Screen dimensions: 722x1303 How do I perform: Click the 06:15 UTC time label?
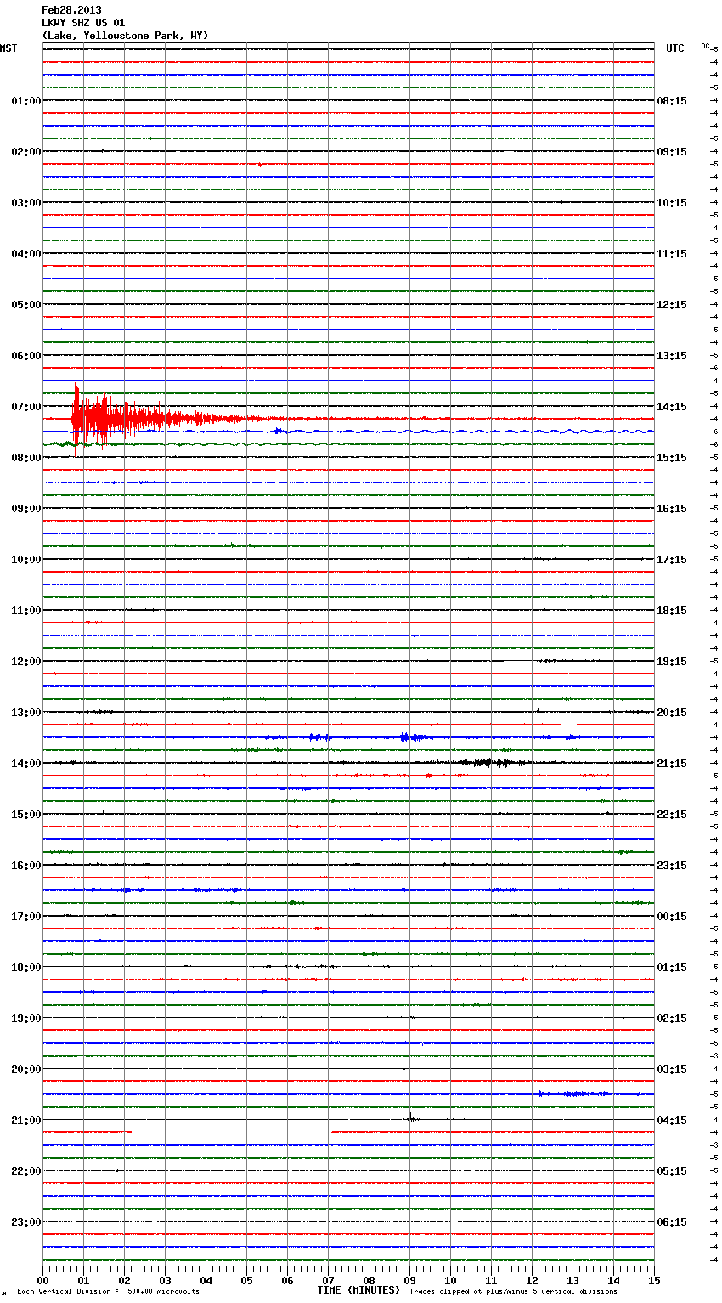pyautogui.click(x=672, y=1222)
